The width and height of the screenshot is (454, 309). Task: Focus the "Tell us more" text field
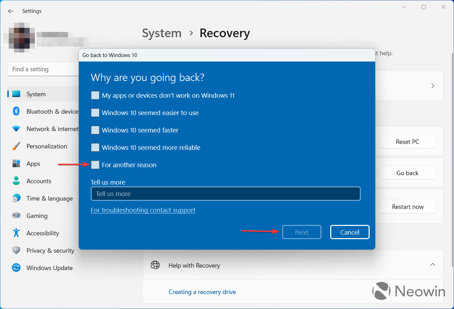(226, 194)
